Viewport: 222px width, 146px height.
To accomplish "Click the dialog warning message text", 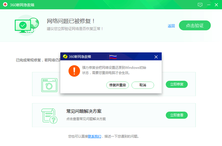I will (114, 70).
